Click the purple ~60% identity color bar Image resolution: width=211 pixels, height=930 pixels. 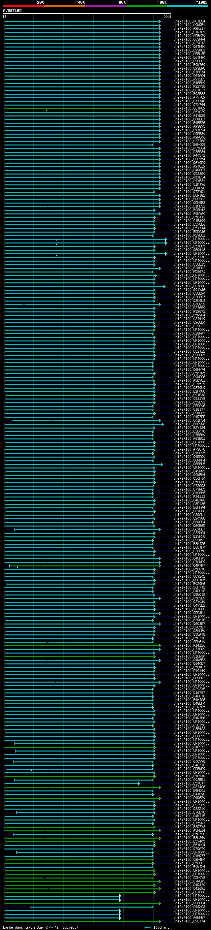click(106, 6)
